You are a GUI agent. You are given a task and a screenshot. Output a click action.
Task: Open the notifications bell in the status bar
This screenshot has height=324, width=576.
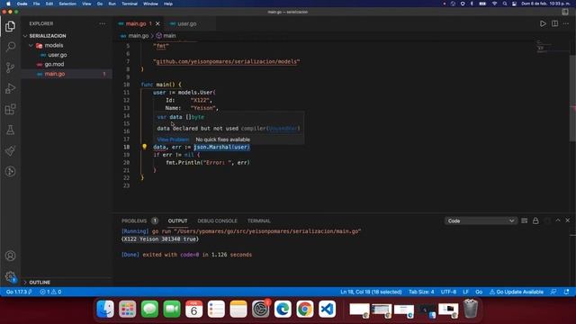566,292
